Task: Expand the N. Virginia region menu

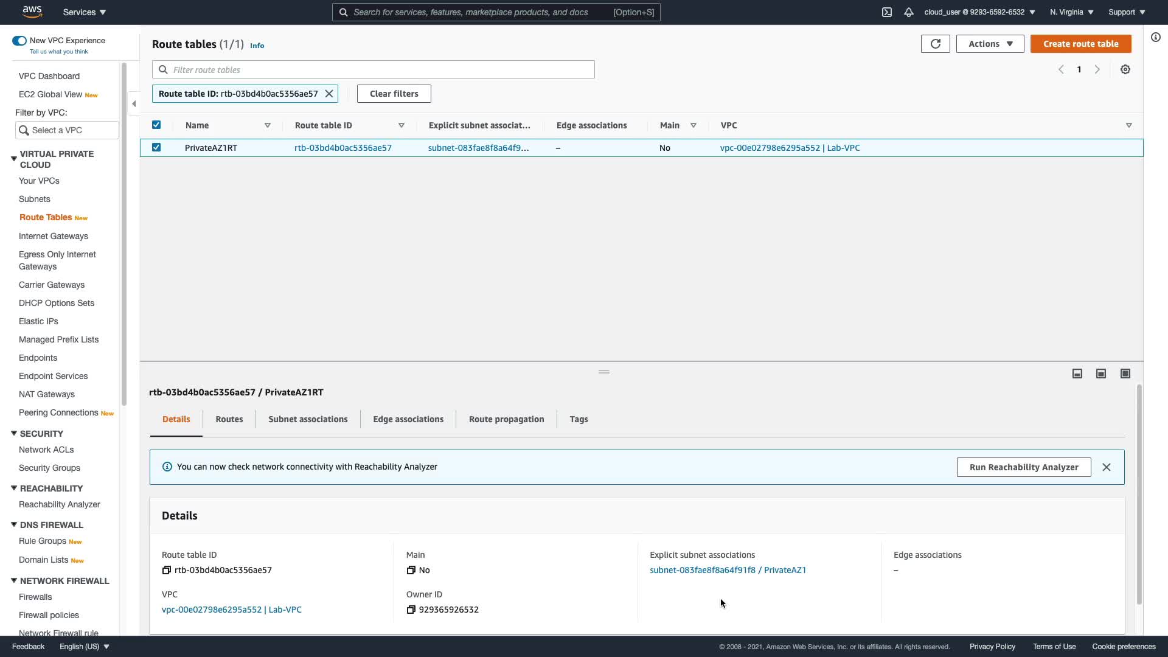Action: 1071,12
